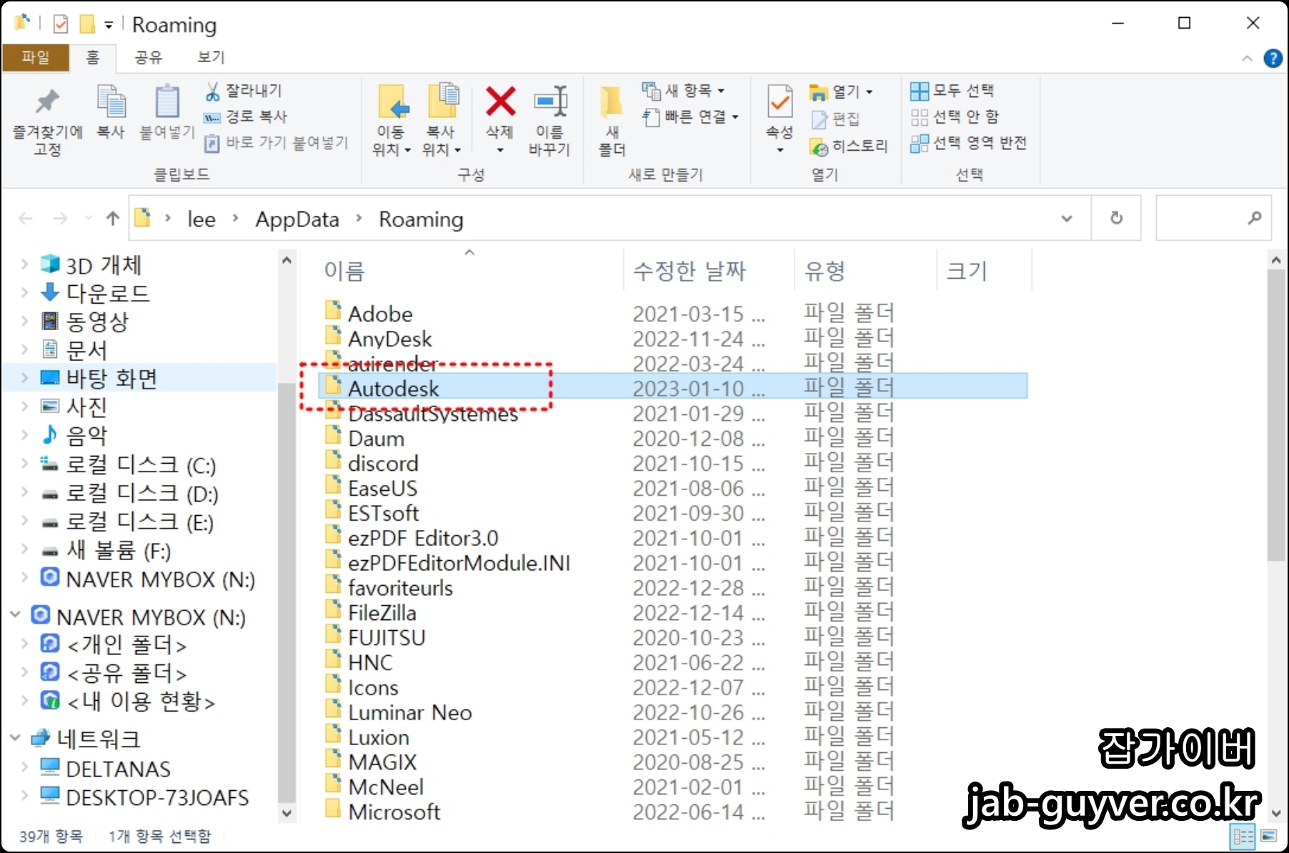Open 새 항목 (New item) dropdown
This screenshot has height=853, width=1289.
tap(683, 91)
